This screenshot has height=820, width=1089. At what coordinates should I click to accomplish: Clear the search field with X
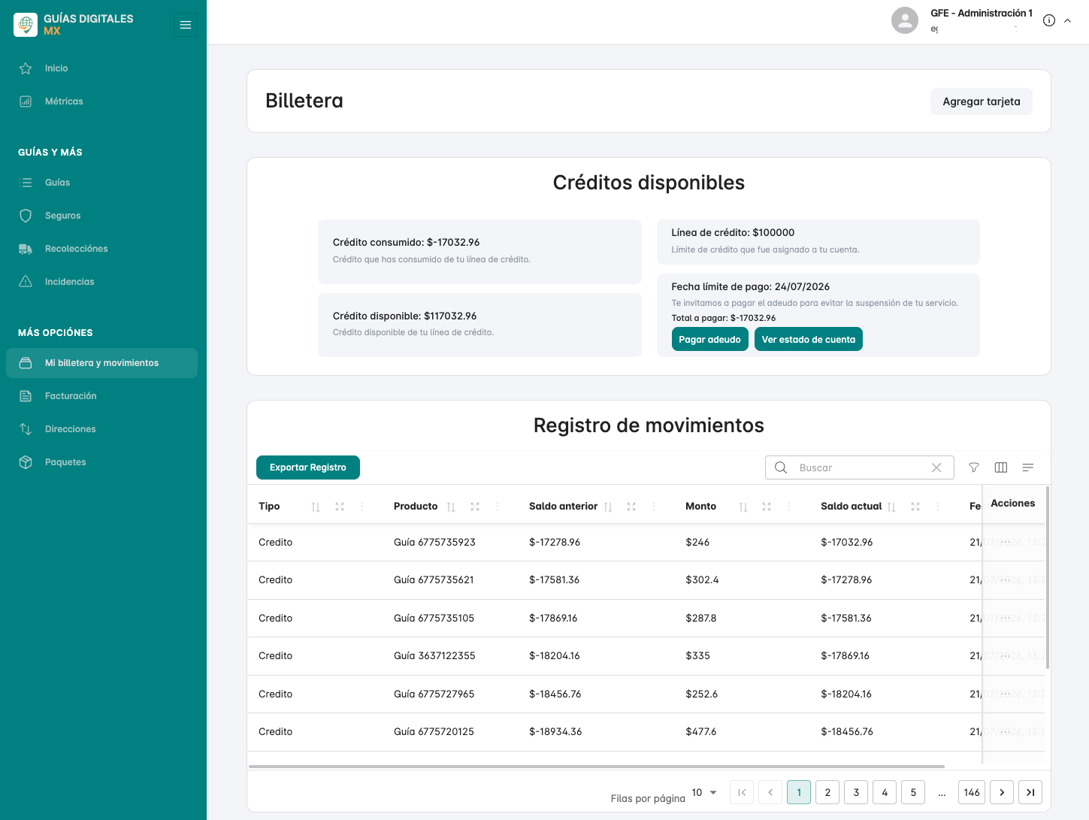pyautogui.click(x=936, y=467)
